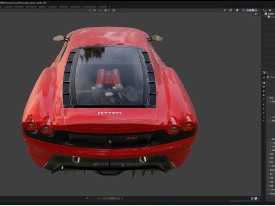The image size is (275, 206).
Task: Toggle viewport gizmos display
Action: pyautogui.click(x=231, y=10)
